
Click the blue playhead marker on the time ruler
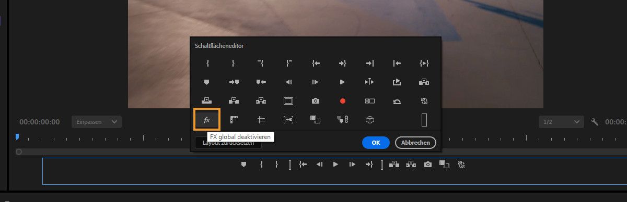pyautogui.click(x=17, y=137)
